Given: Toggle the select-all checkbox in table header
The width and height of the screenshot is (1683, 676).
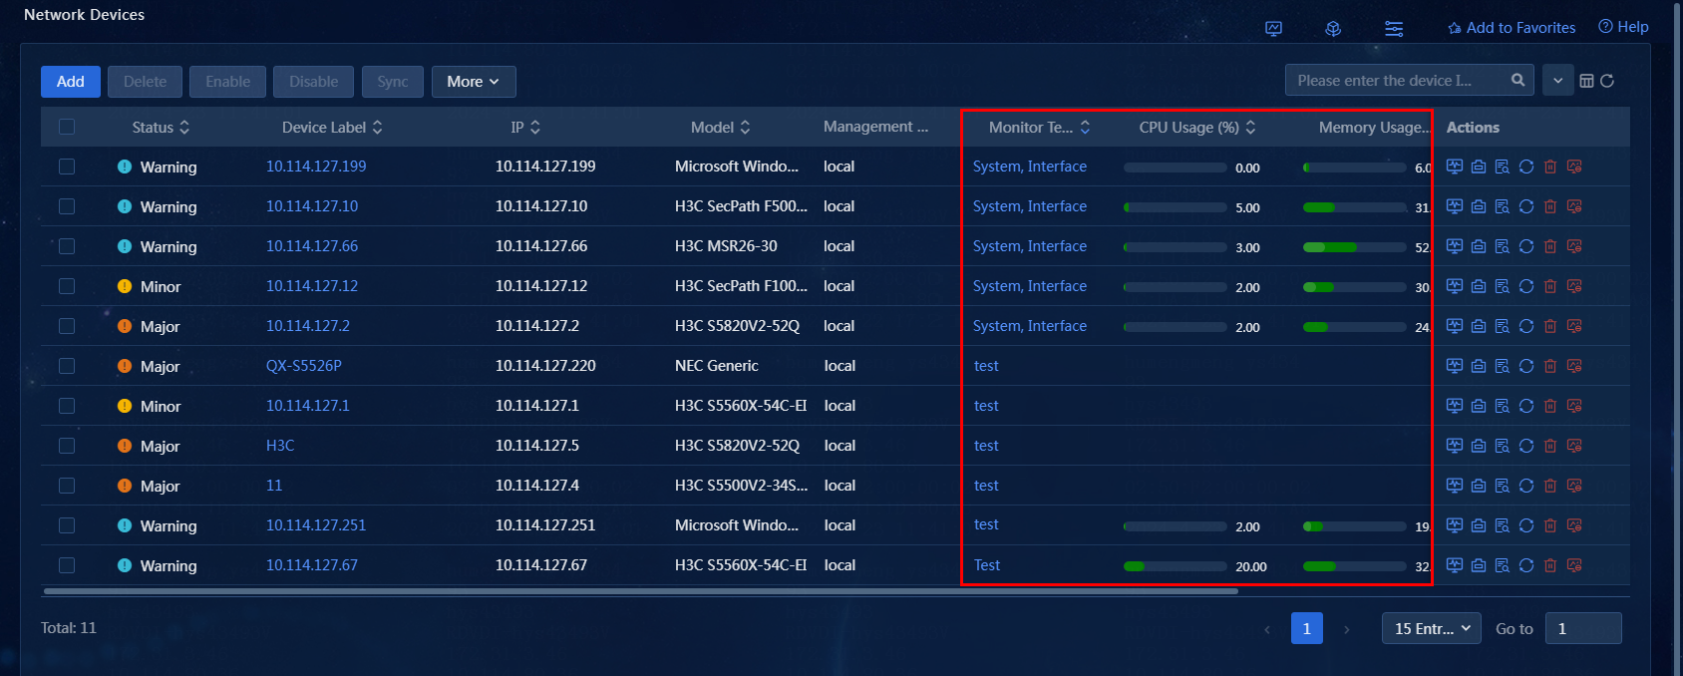Looking at the screenshot, I should tap(67, 127).
